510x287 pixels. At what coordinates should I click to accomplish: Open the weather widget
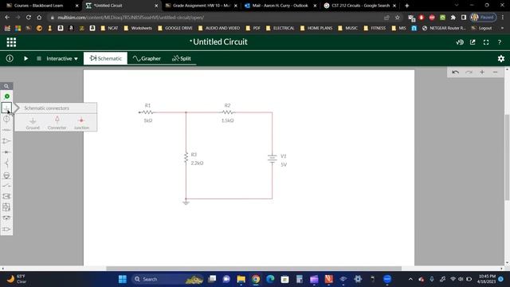coord(17,279)
